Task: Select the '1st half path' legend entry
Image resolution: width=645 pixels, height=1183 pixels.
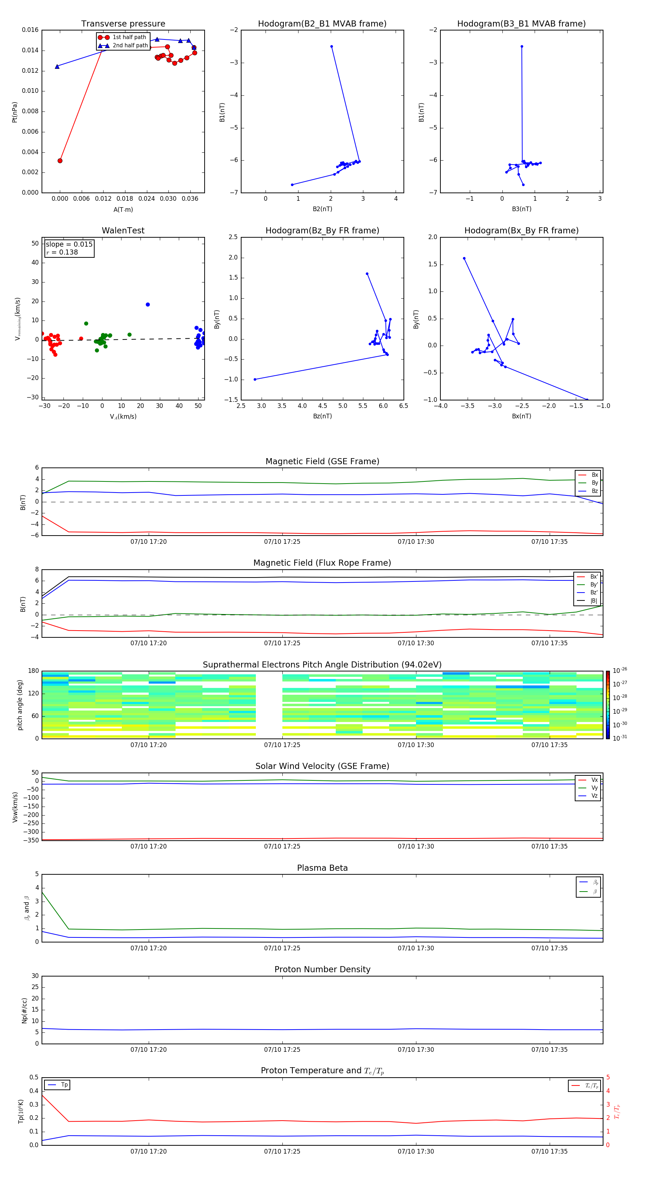Action: click(123, 37)
